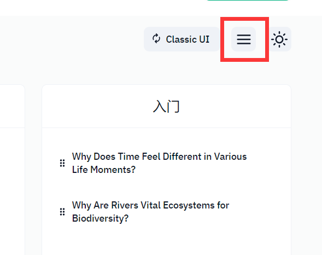Change appearance mode via the sun button

pos(279,39)
